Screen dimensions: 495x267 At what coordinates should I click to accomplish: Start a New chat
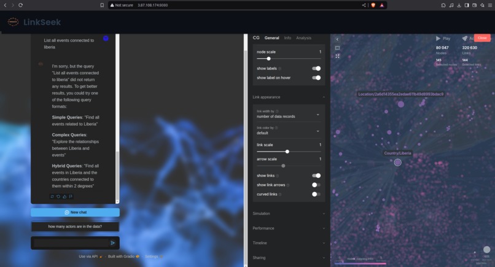pyautogui.click(x=75, y=212)
